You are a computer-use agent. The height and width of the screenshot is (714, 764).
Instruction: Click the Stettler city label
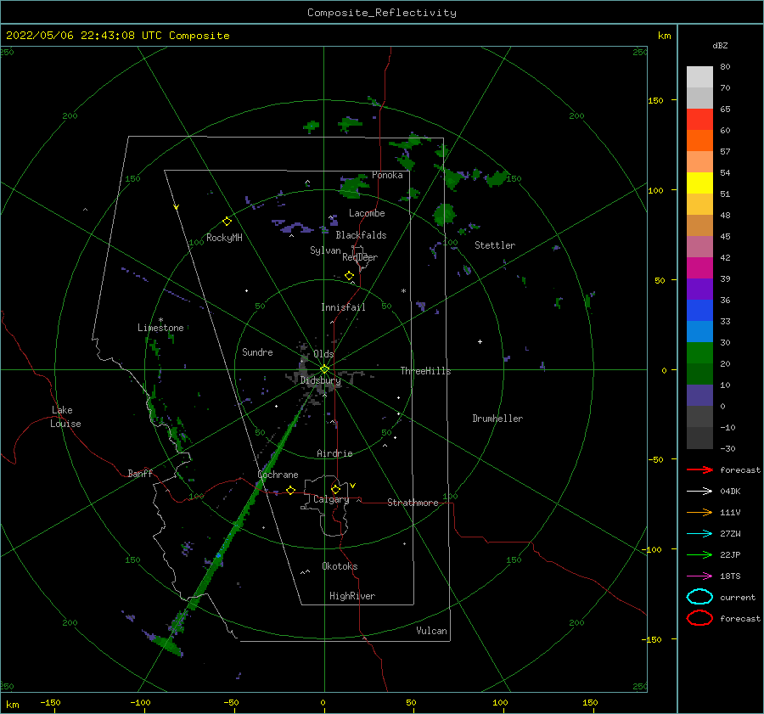[x=495, y=245]
